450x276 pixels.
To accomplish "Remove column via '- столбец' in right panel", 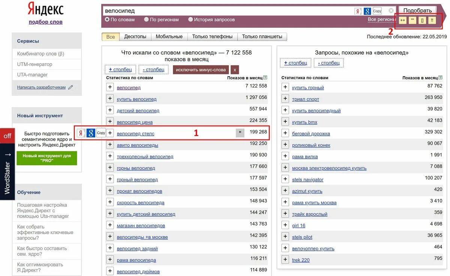I will click(329, 63).
